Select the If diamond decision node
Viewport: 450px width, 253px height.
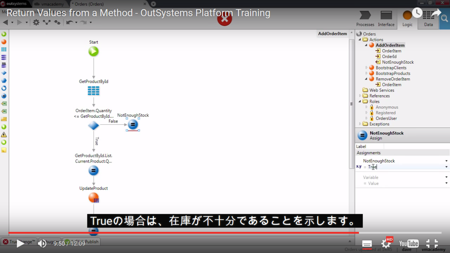[x=93, y=125]
